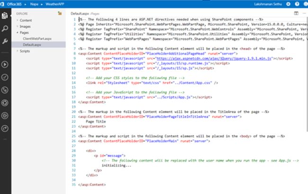Click the "../Content/App.css" href value

[192, 83]
